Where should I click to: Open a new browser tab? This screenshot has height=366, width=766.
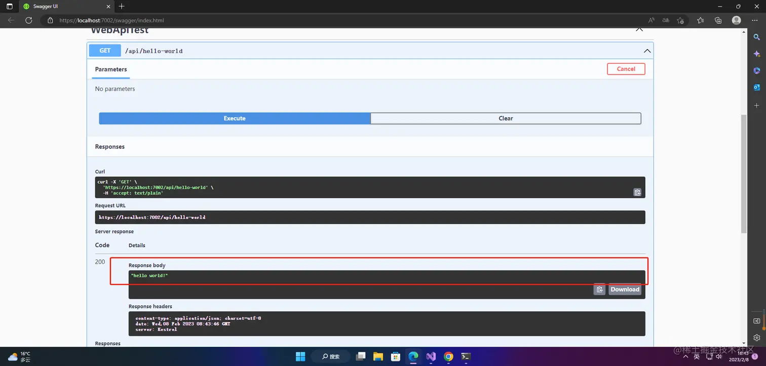click(122, 7)
